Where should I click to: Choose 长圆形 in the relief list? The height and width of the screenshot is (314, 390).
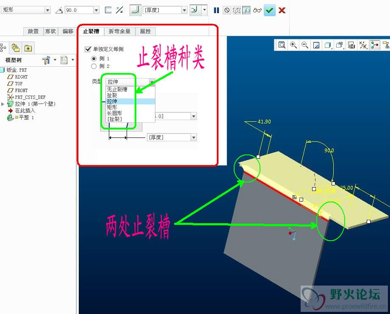coord(130,113)
